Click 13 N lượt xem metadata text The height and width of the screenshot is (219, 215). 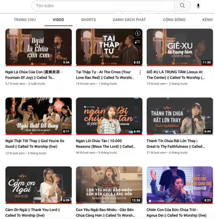pyautogui.click(x=156, y=84)
